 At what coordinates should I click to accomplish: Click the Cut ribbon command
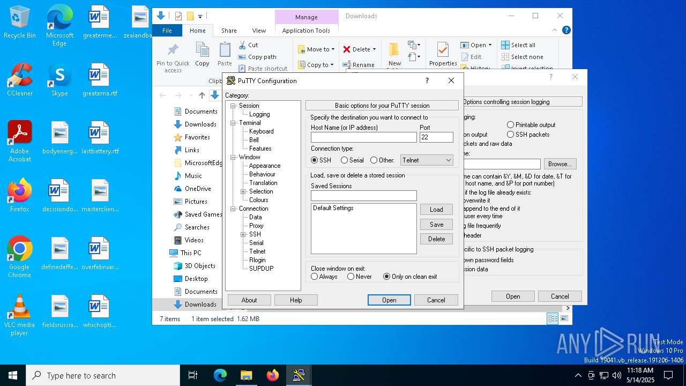[248, 45]
